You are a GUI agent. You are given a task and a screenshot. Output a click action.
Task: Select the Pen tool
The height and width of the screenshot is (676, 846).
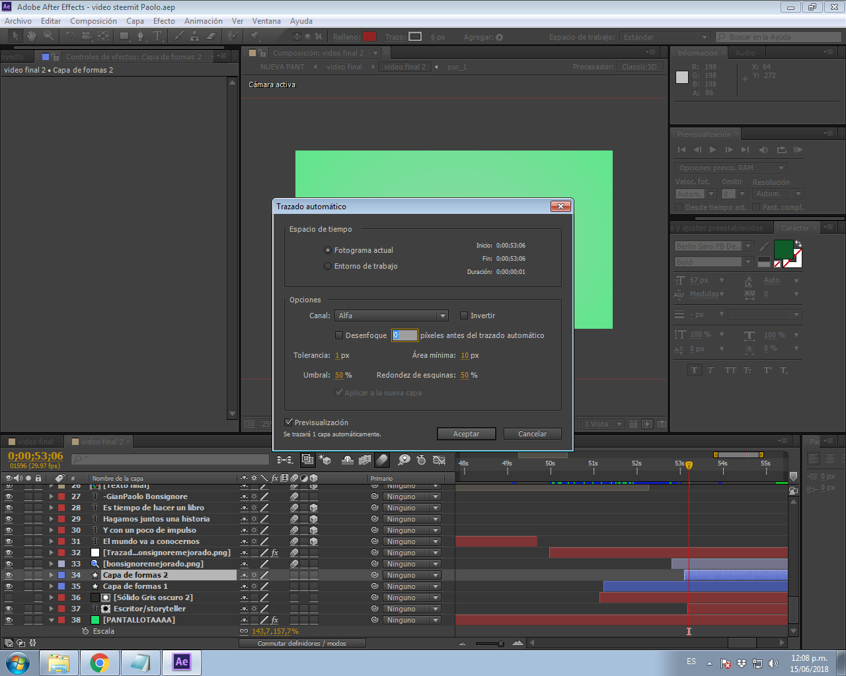(x=140, y=36)
